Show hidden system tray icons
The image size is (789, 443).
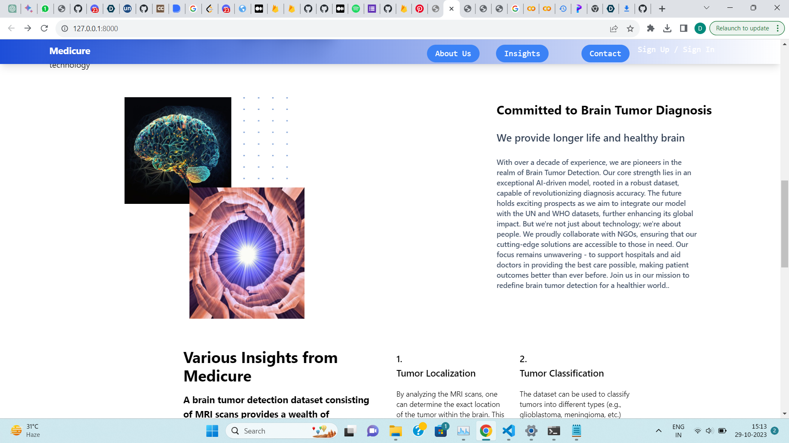click(658, 431)
